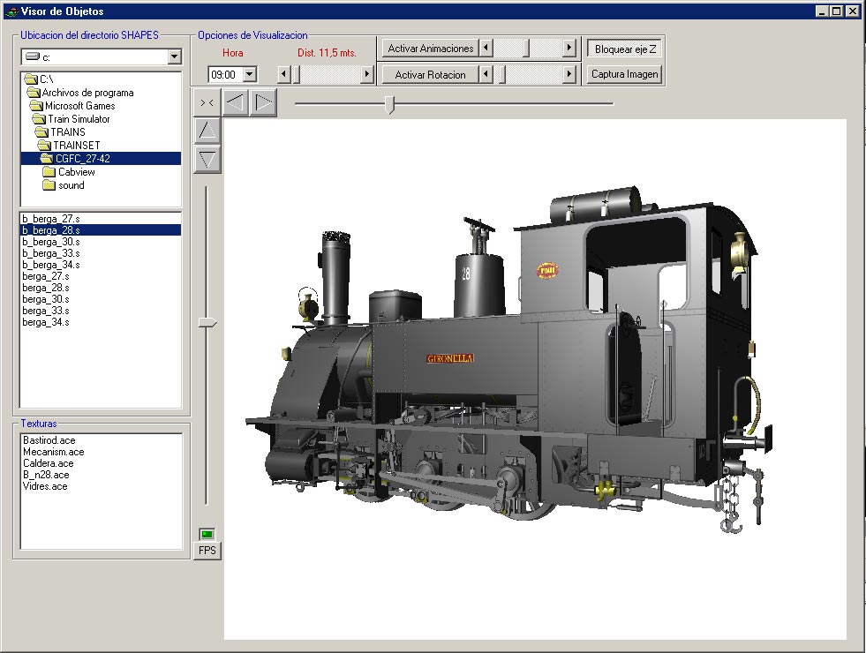Click the FPS button
The width and height of the screenshot is (866, 653).
point(207,551)
